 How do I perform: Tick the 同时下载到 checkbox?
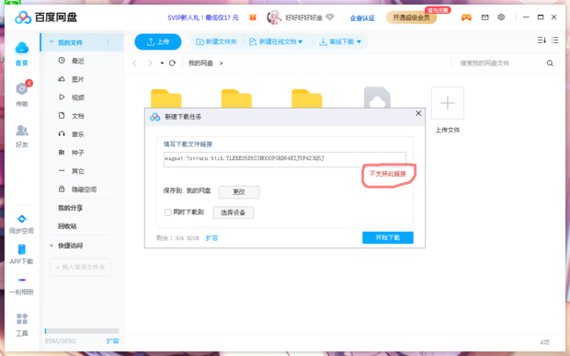(x=168, y=212)
